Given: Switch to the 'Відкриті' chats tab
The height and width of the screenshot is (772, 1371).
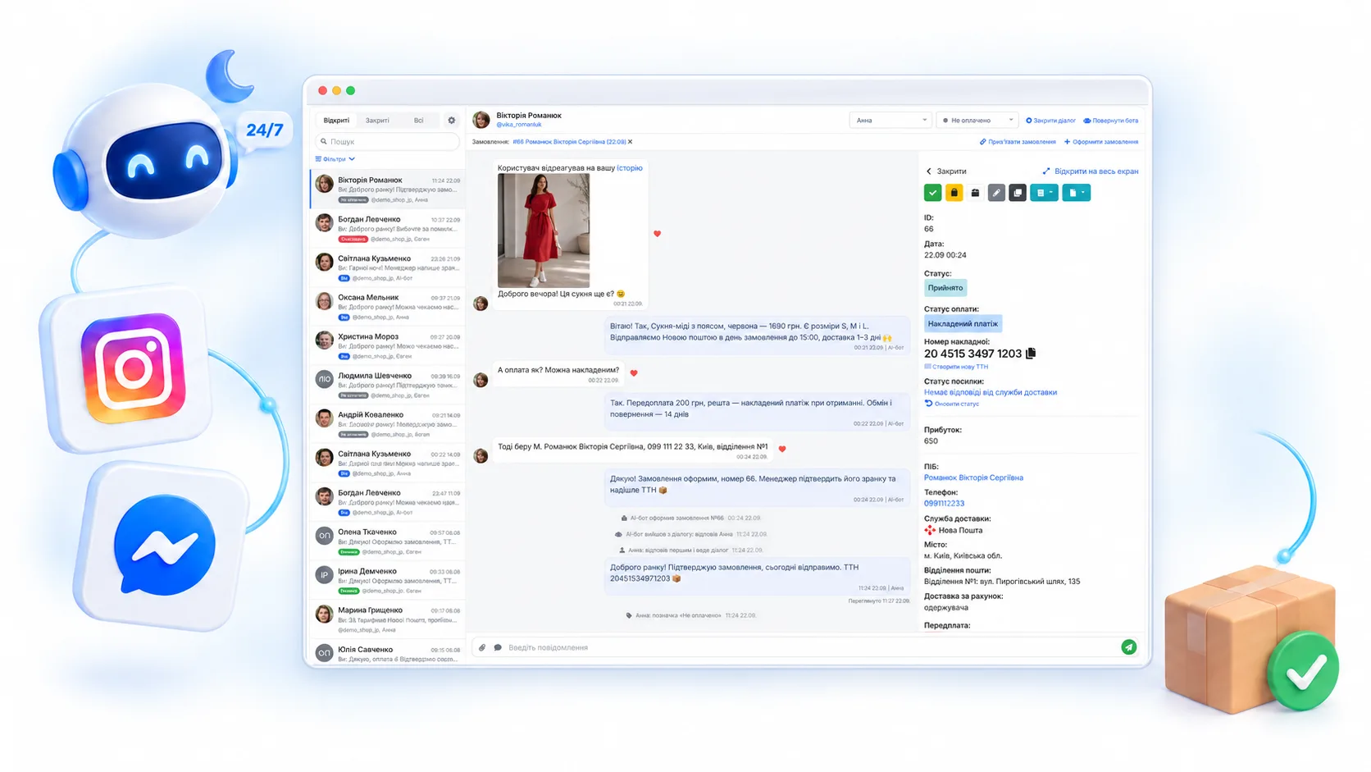Looking at the screenshot, I should (x=336, y=121).
